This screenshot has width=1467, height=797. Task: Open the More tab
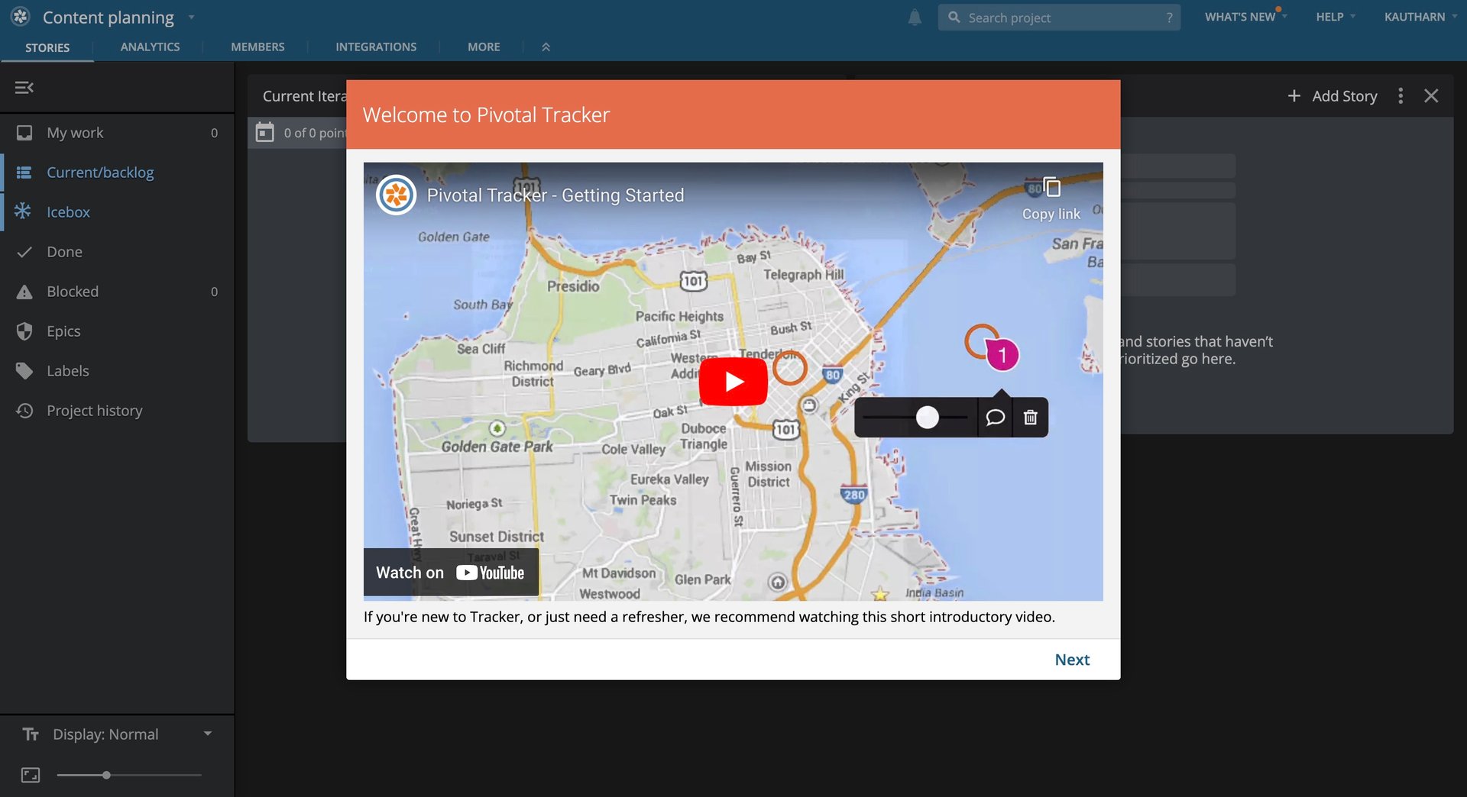[x=484, y=47]
